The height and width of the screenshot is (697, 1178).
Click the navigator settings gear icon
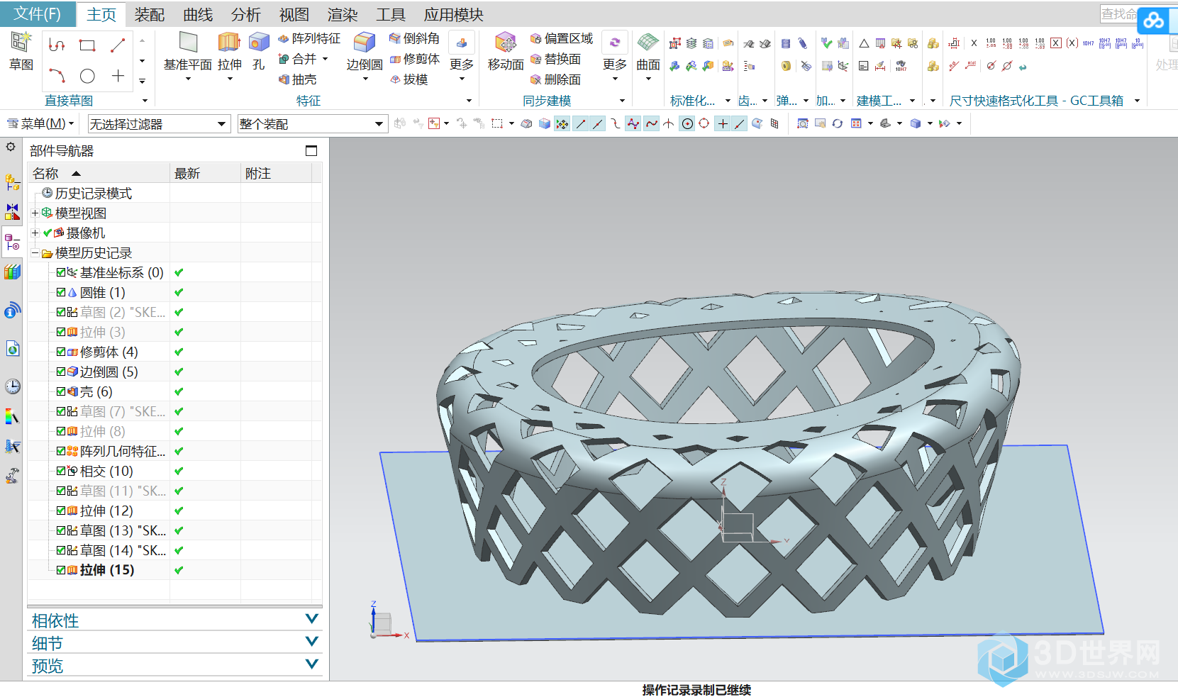11,147
